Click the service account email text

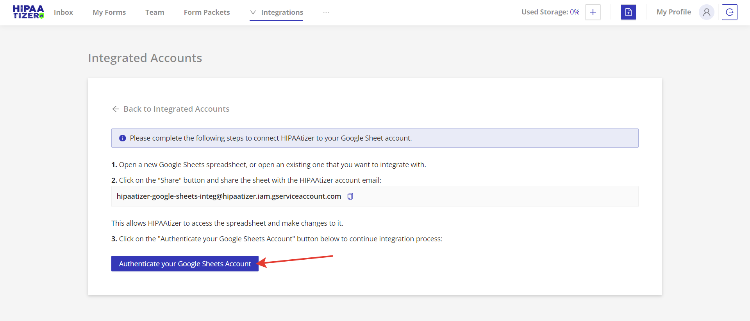pyautogui.click(x=229, y=196)
